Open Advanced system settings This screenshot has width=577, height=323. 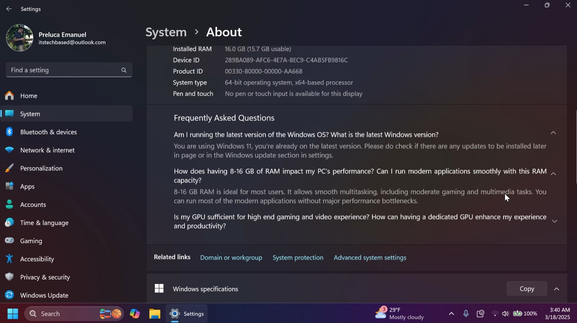pyautogui.click(x=370, y=257)
